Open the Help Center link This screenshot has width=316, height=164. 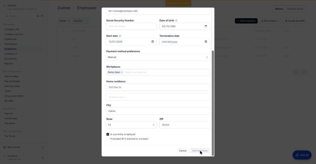pyautogui.click(x=14, y=147)
